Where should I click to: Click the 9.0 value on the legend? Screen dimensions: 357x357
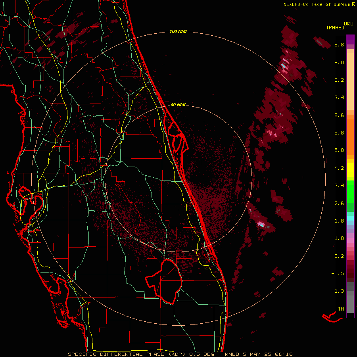pos(339,62)
